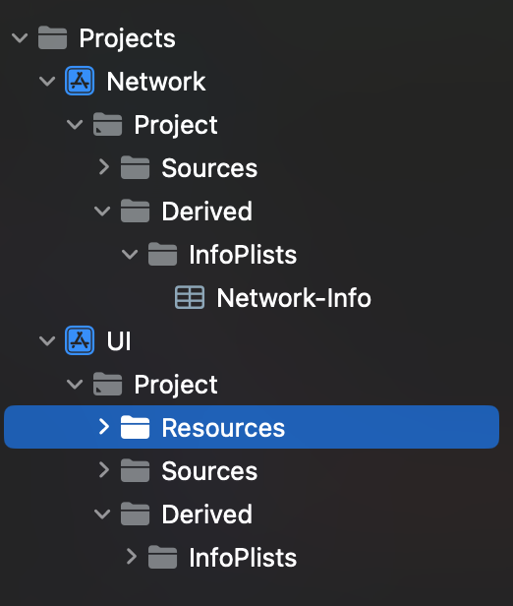Click the expanded InfoPlists folder icon under Network
The image size is (513, 606).
coord(162,254)
